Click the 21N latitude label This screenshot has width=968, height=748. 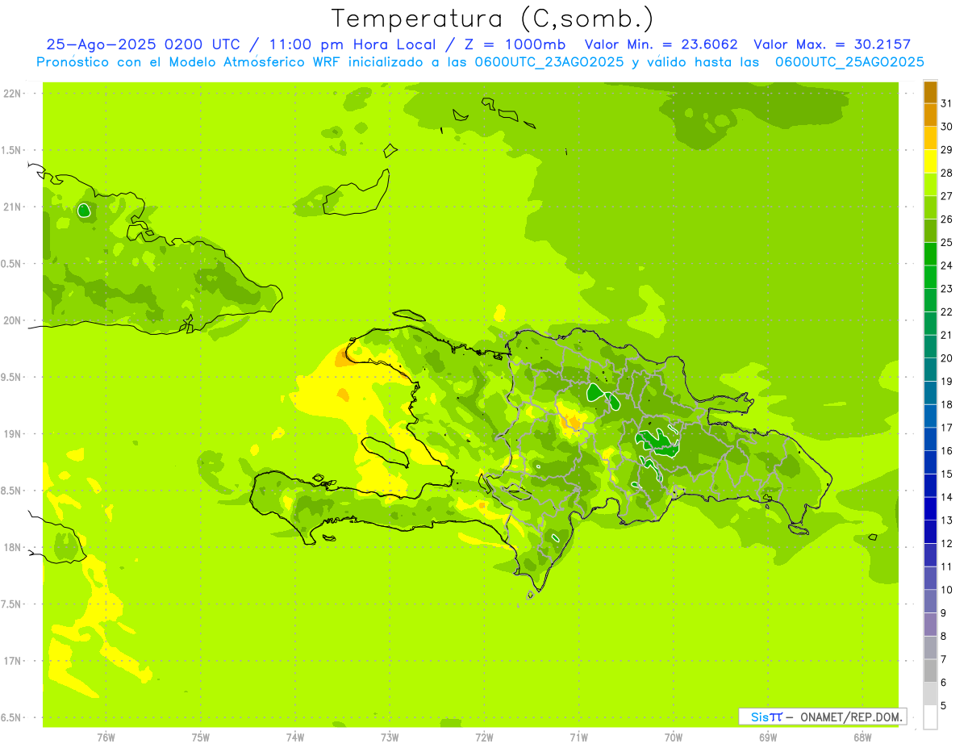13,207
